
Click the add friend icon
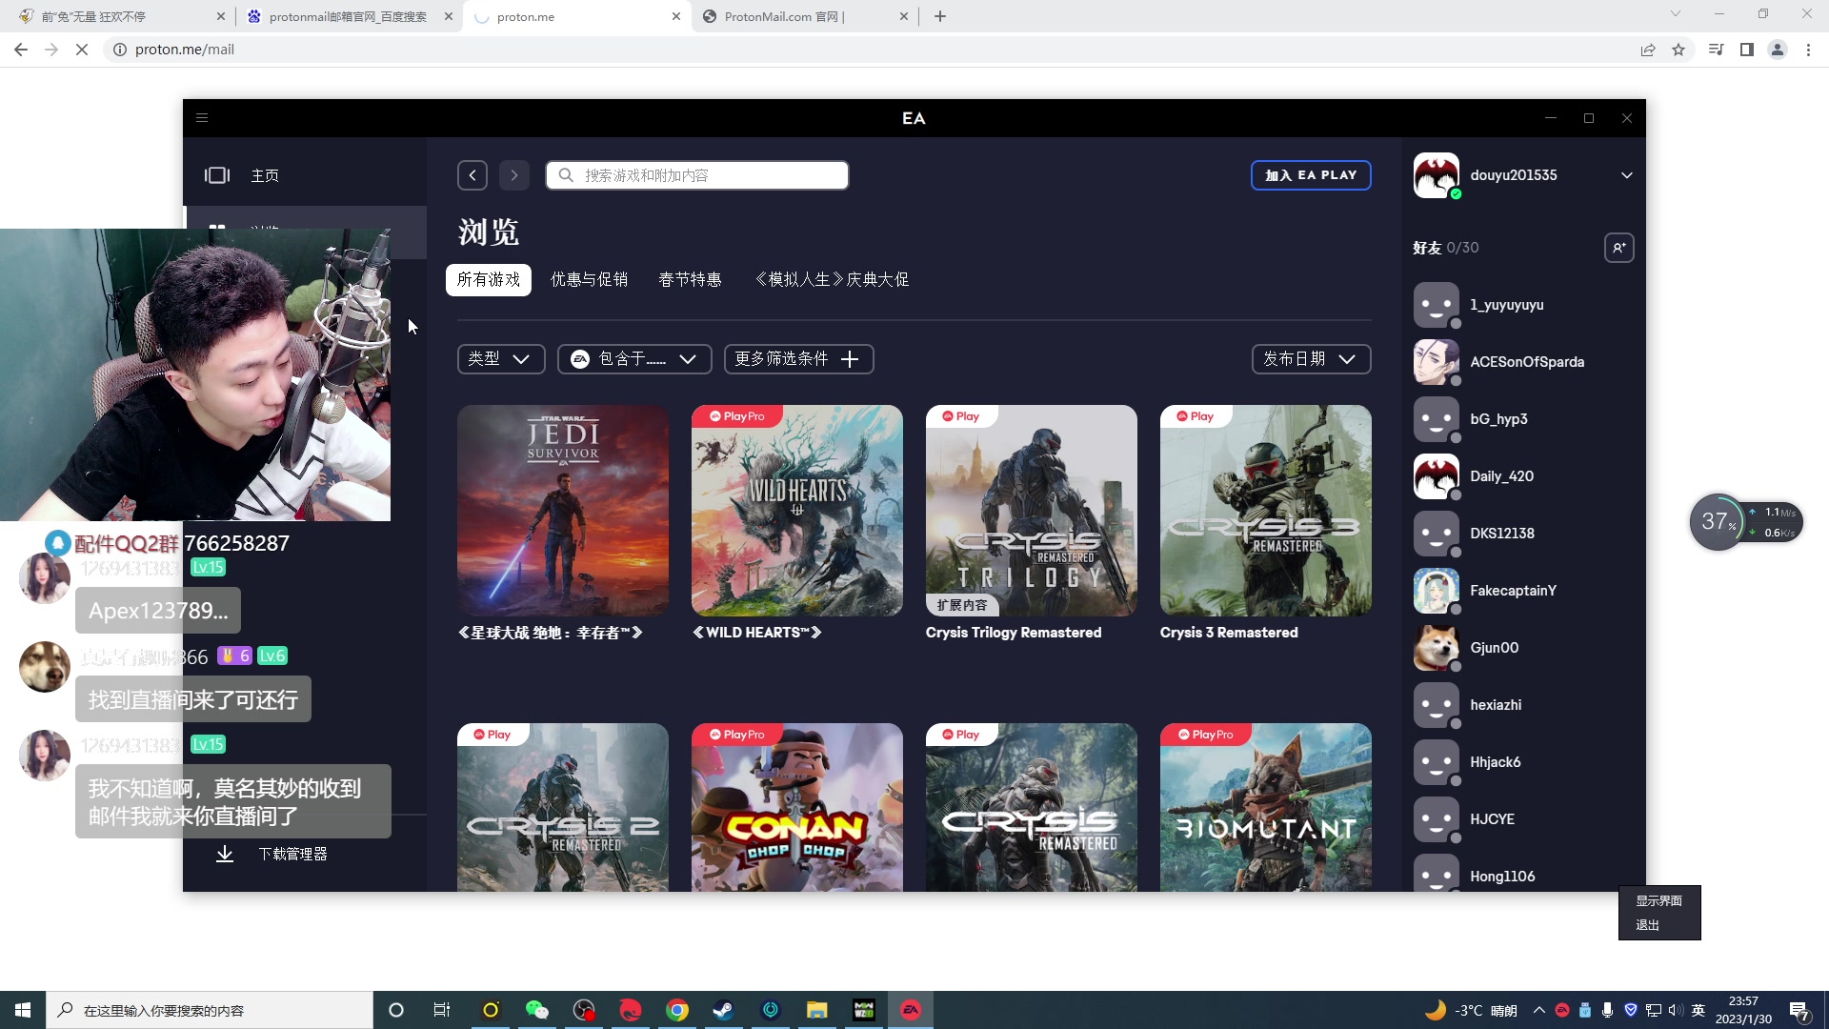pos(1619,248)
